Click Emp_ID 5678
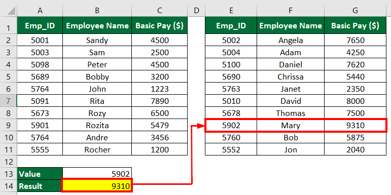The width and height of the screenshot is (391, 195). click(x=231, y=113)
